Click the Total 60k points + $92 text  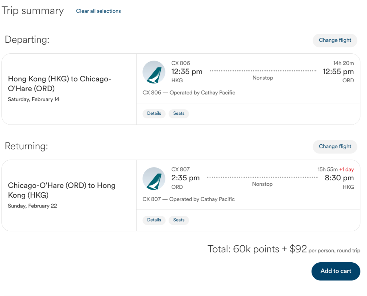click(x=257, y=249)
